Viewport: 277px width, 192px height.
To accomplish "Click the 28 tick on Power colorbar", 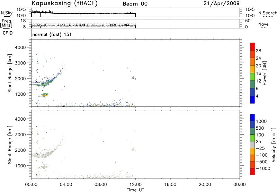I will [x=258, y=51].
